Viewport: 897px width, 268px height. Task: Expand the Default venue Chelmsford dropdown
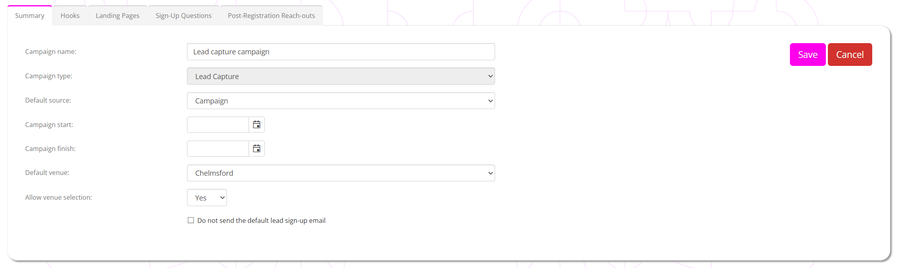pyautogui.click(x=340, y=173)
